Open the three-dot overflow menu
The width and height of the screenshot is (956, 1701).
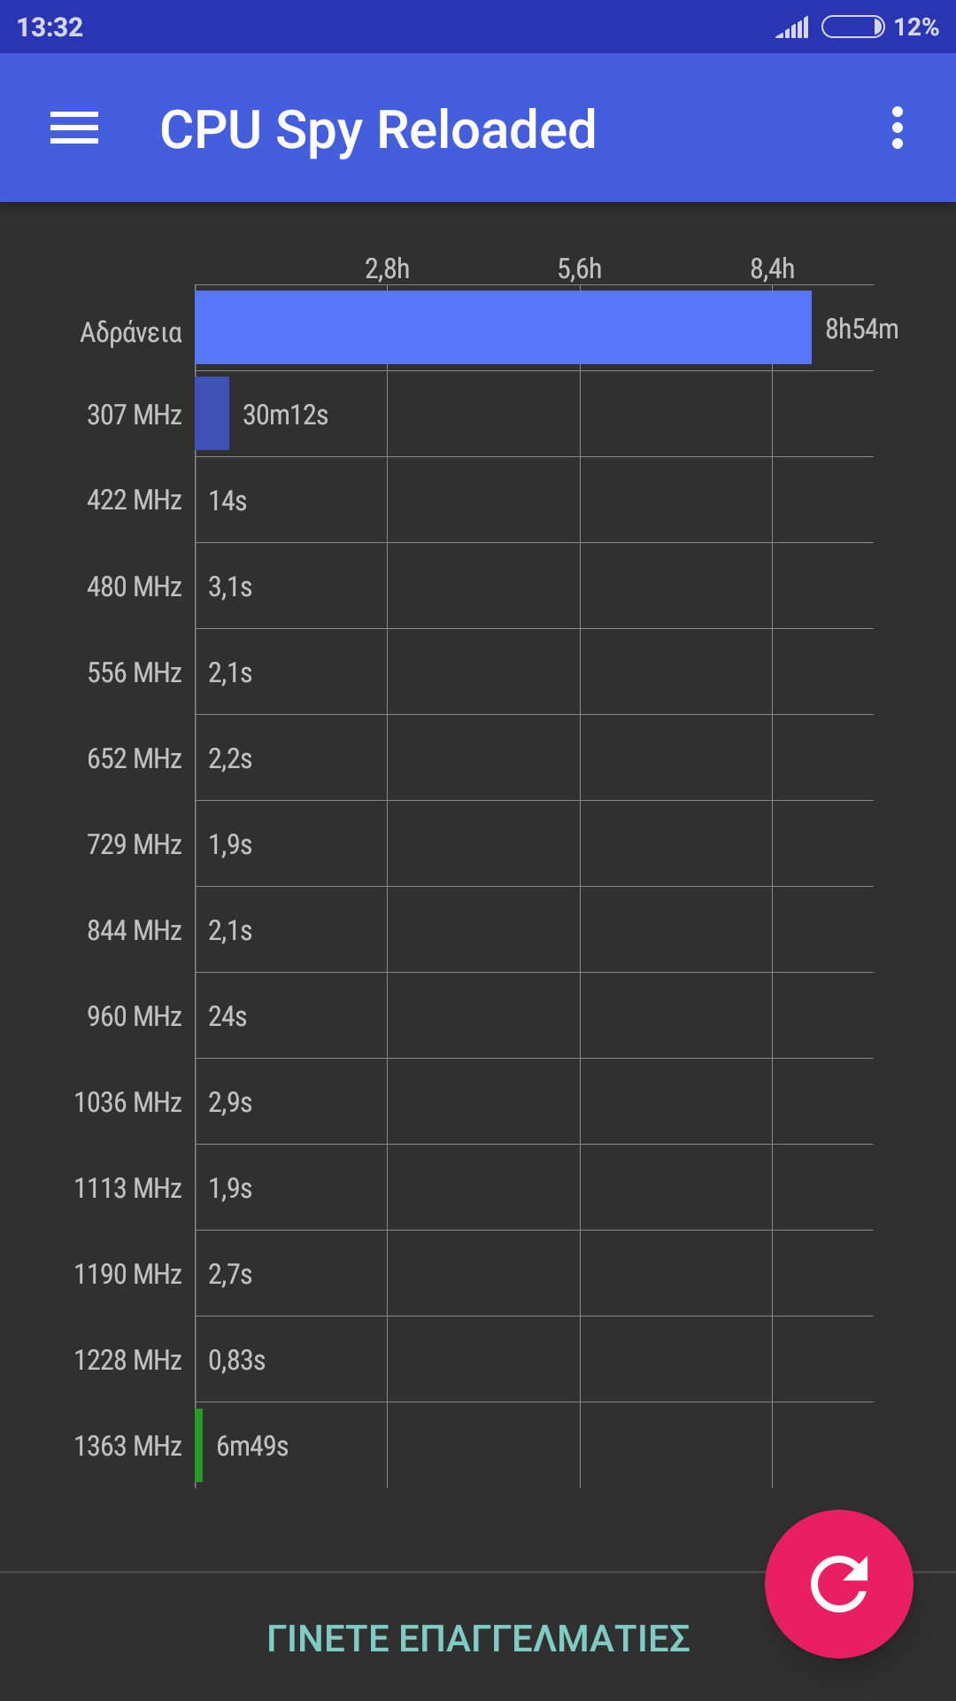pyautogui.click(x=897, y=128)
